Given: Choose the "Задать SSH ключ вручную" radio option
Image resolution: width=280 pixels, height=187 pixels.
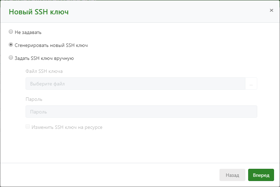Looking at the screenshot, I should tap(11, 58).
